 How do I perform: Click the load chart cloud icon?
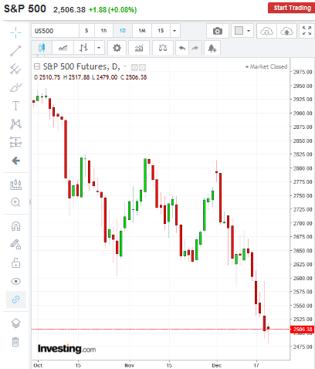(x=266, y=31)
